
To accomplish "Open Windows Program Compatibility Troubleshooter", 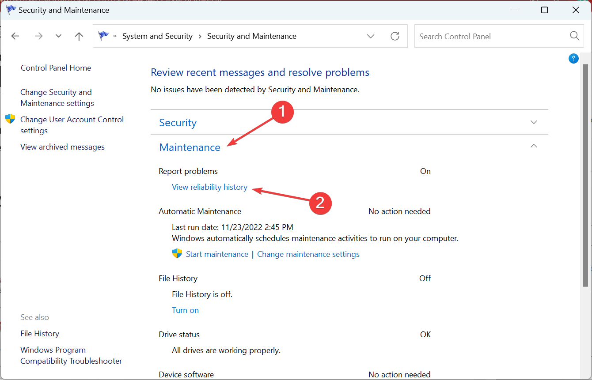I will (71, 355).
